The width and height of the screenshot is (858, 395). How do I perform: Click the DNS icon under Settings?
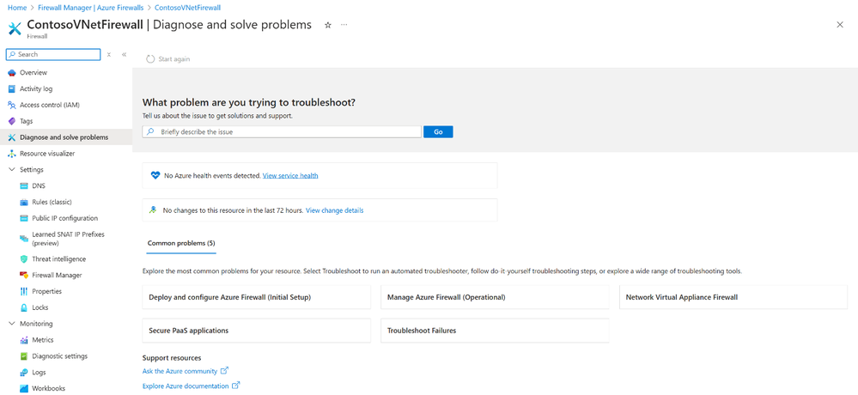click(23, 186)
